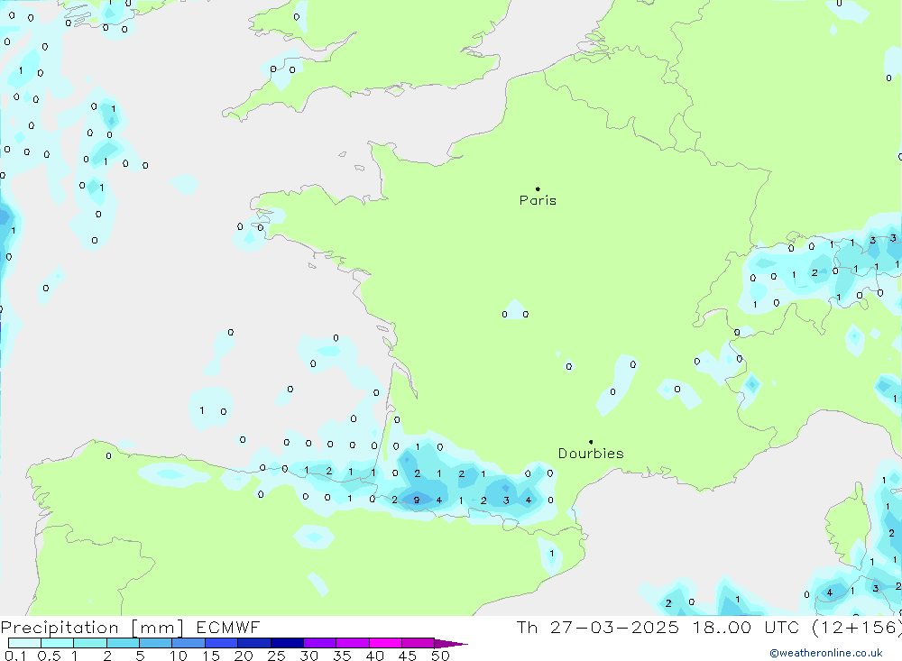Click the legend scale label 0.1
Screen dimensions: 902x661
(15, 656)
